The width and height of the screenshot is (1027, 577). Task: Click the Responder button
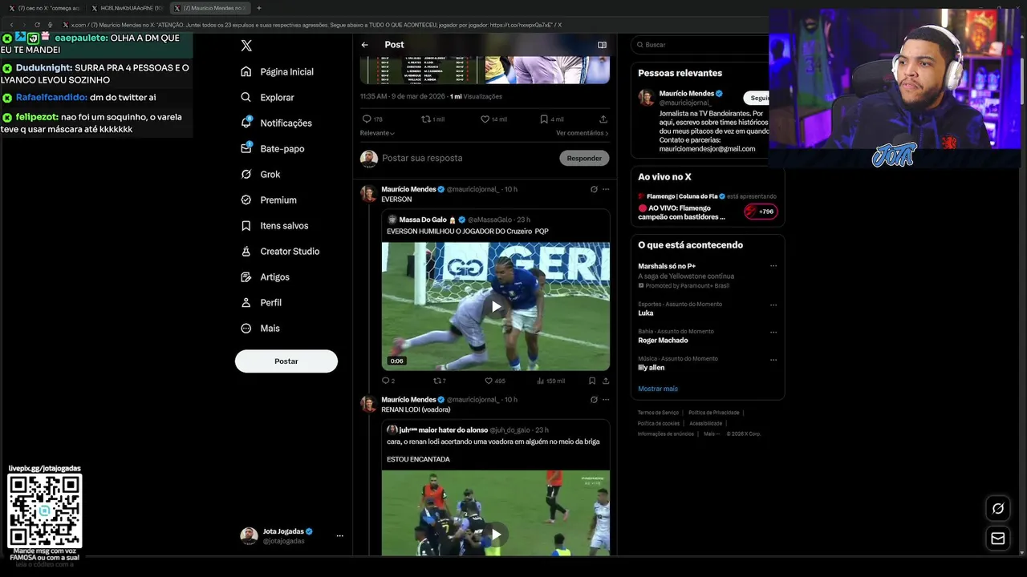pos(584,158)
